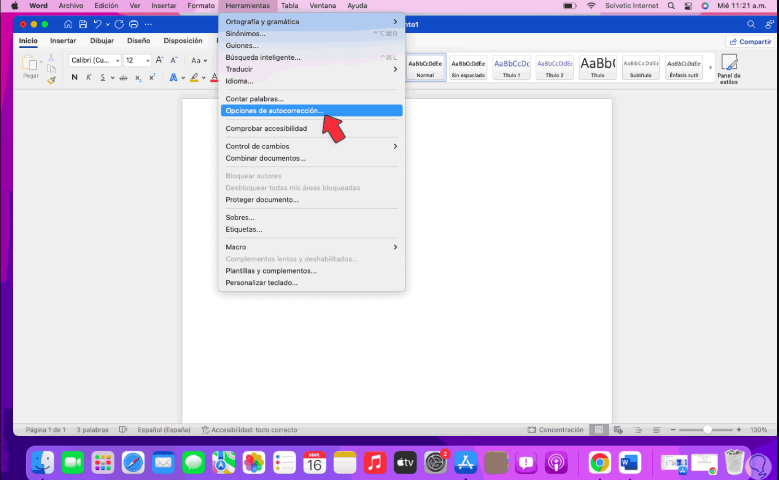This screenshot has height=480, width=779.
Task: Toggle bold with the N button
Action: tap(74, 77)
